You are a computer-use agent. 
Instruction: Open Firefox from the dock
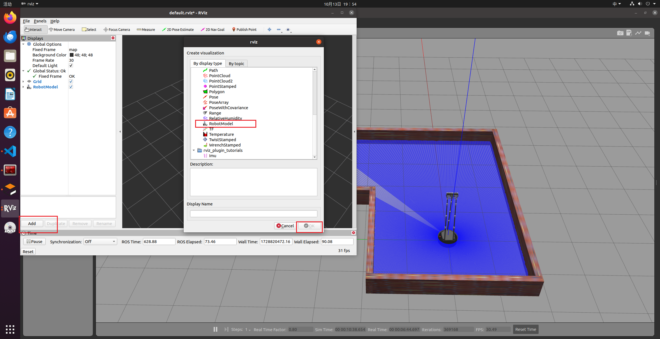coord(10,18)
